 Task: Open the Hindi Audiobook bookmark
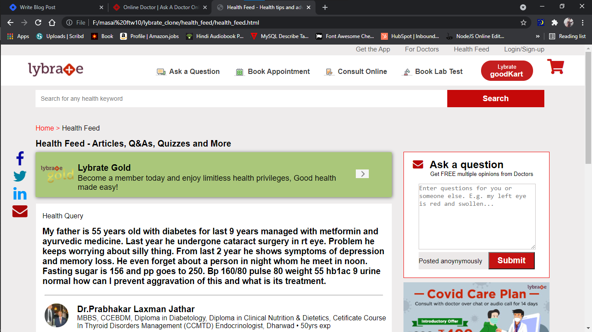pos(215,36)
